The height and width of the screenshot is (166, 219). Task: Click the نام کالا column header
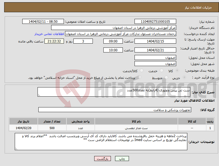coord(136,121)
